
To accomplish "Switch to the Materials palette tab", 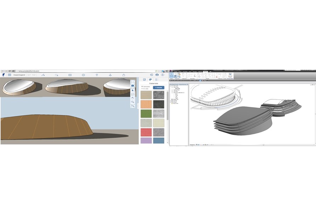I will pyautogui.click(x=150, y=80).
